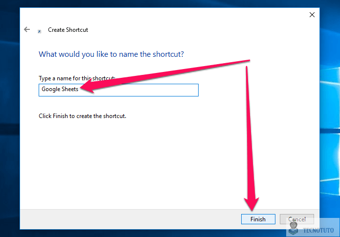
Task: Click the text 'Click Finish to create the shortcut.'
Action: point(82,116)
